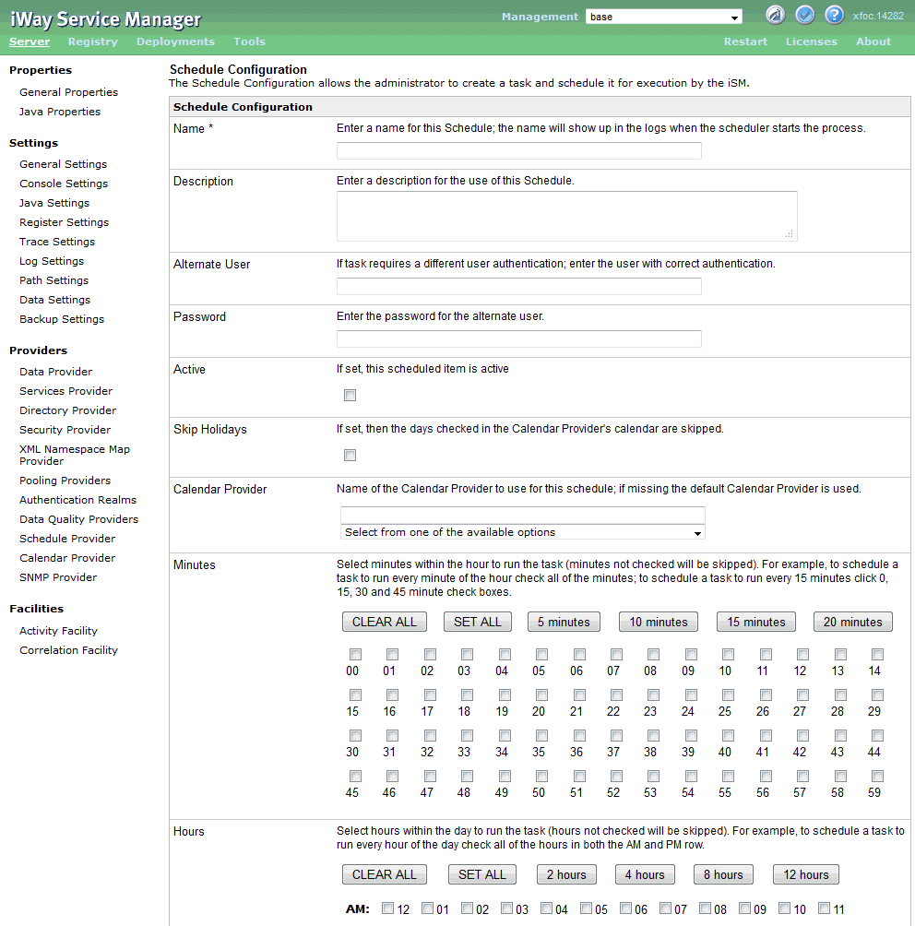Focus the schedule Name input field
Viewport: 915px width, 926px height.
click(x=519, y=151)
